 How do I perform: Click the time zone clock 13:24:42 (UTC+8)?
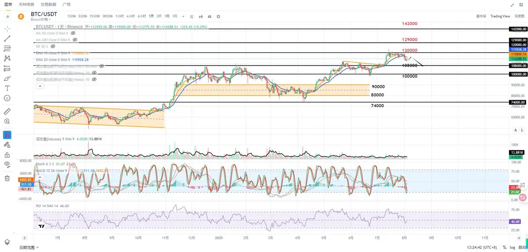(x=481, y=248)
